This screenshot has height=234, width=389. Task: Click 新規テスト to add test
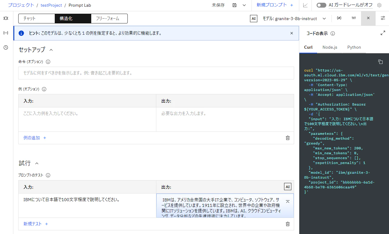[36, 224]
